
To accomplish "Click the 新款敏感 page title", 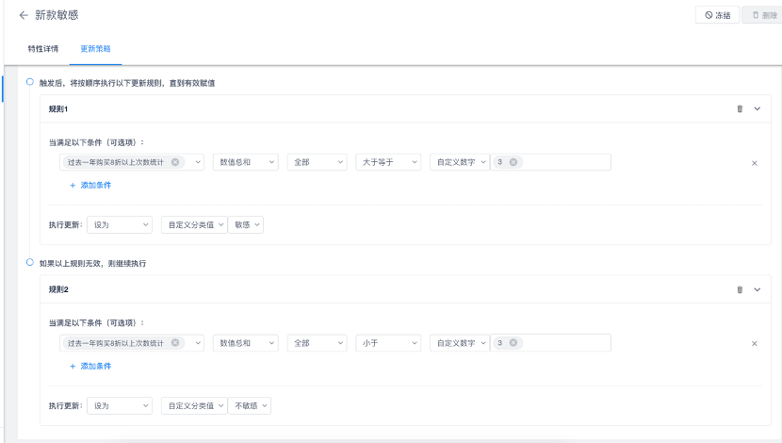I will tap(57, 15).
